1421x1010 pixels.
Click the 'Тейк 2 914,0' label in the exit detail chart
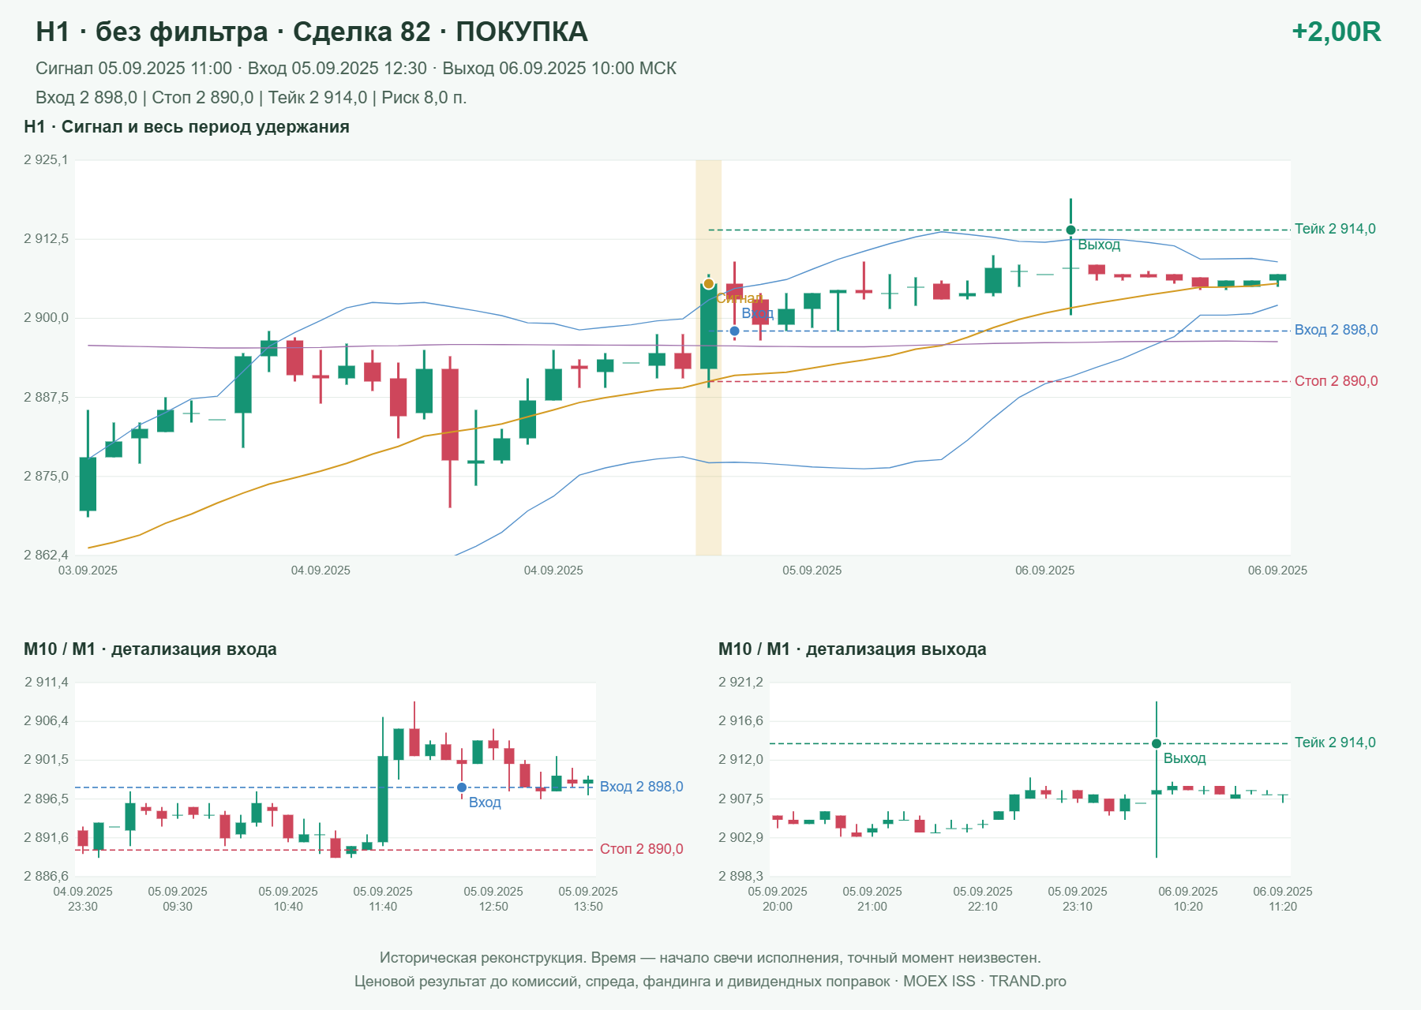click(1335, 743)
